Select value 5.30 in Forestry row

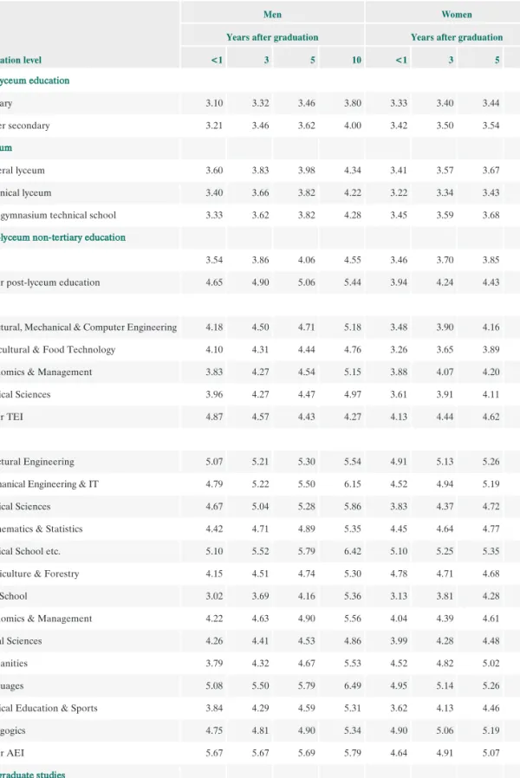(352, 574)
